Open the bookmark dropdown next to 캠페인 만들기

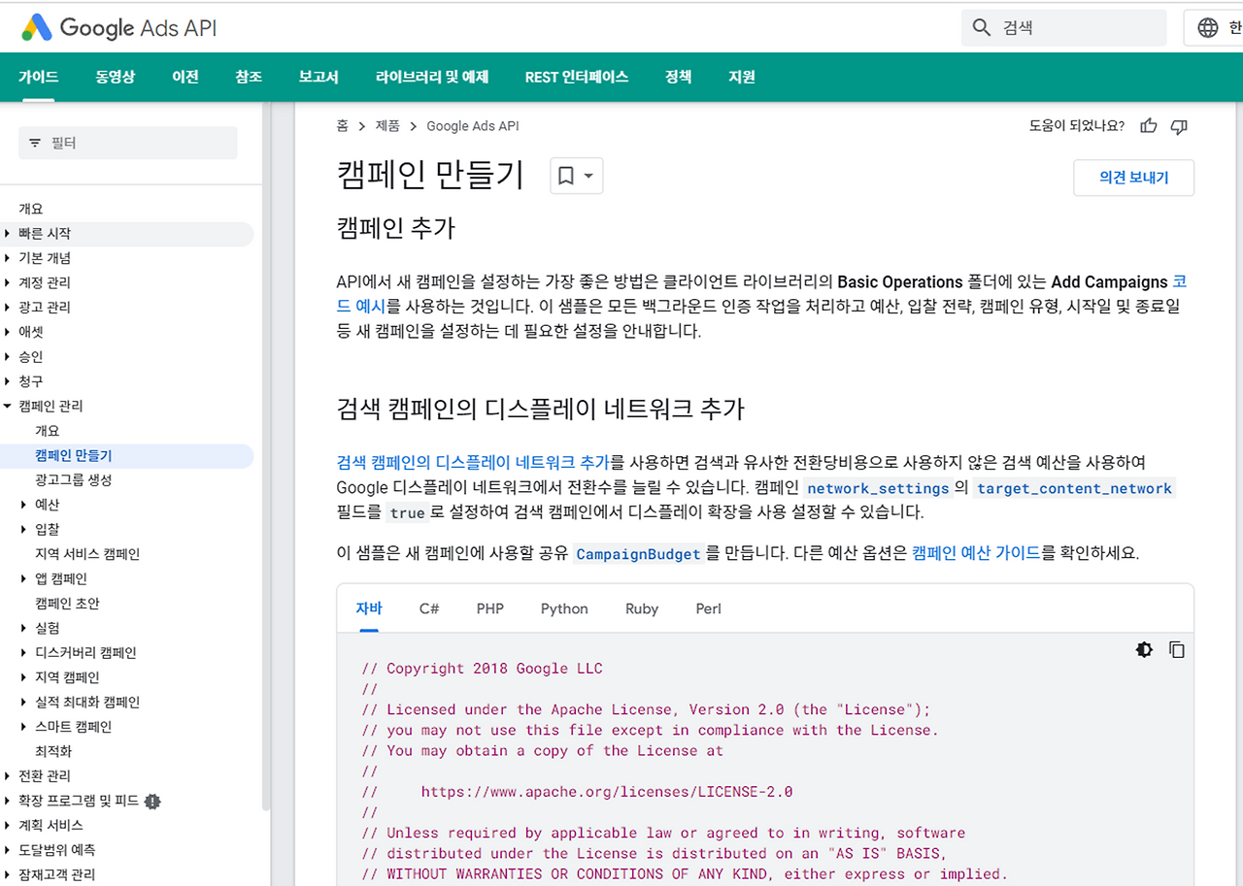coord(576,176)
